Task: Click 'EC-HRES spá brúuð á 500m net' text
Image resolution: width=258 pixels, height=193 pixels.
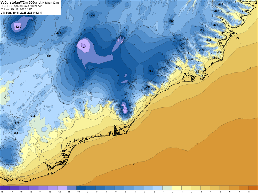Action: click(x=21, y=6)
